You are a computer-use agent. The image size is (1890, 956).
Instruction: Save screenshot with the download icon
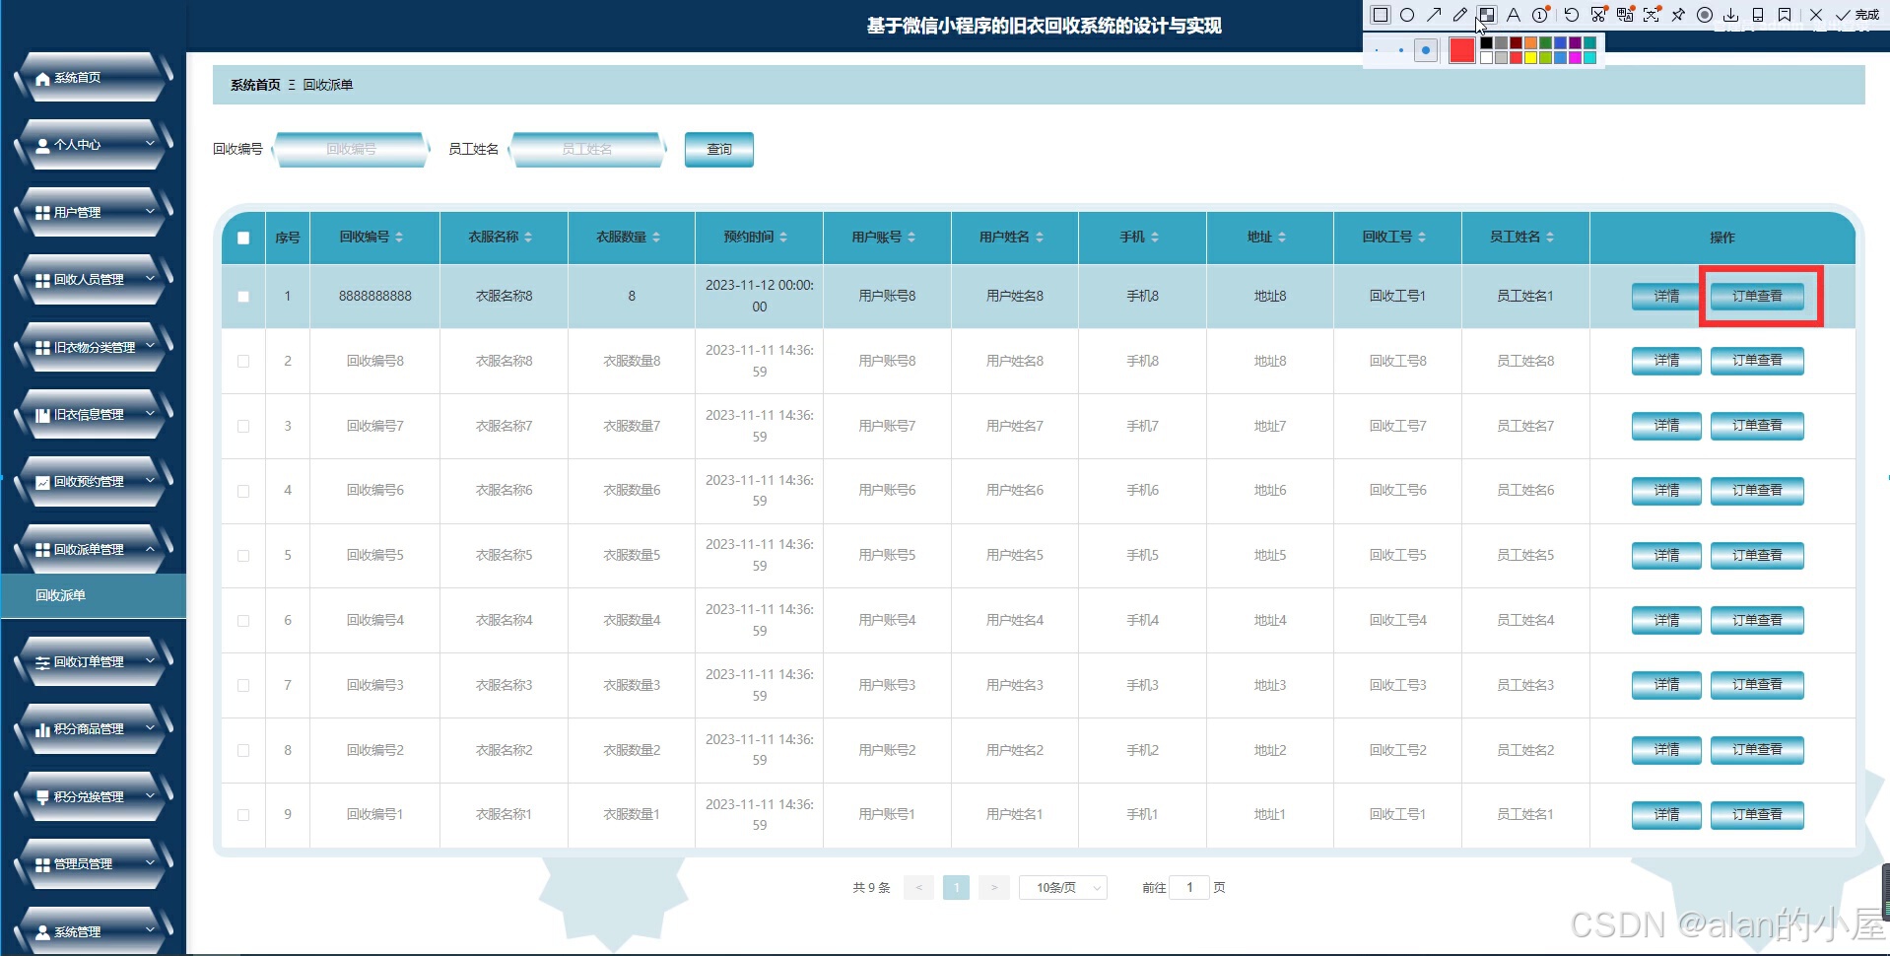point(1731,15)
